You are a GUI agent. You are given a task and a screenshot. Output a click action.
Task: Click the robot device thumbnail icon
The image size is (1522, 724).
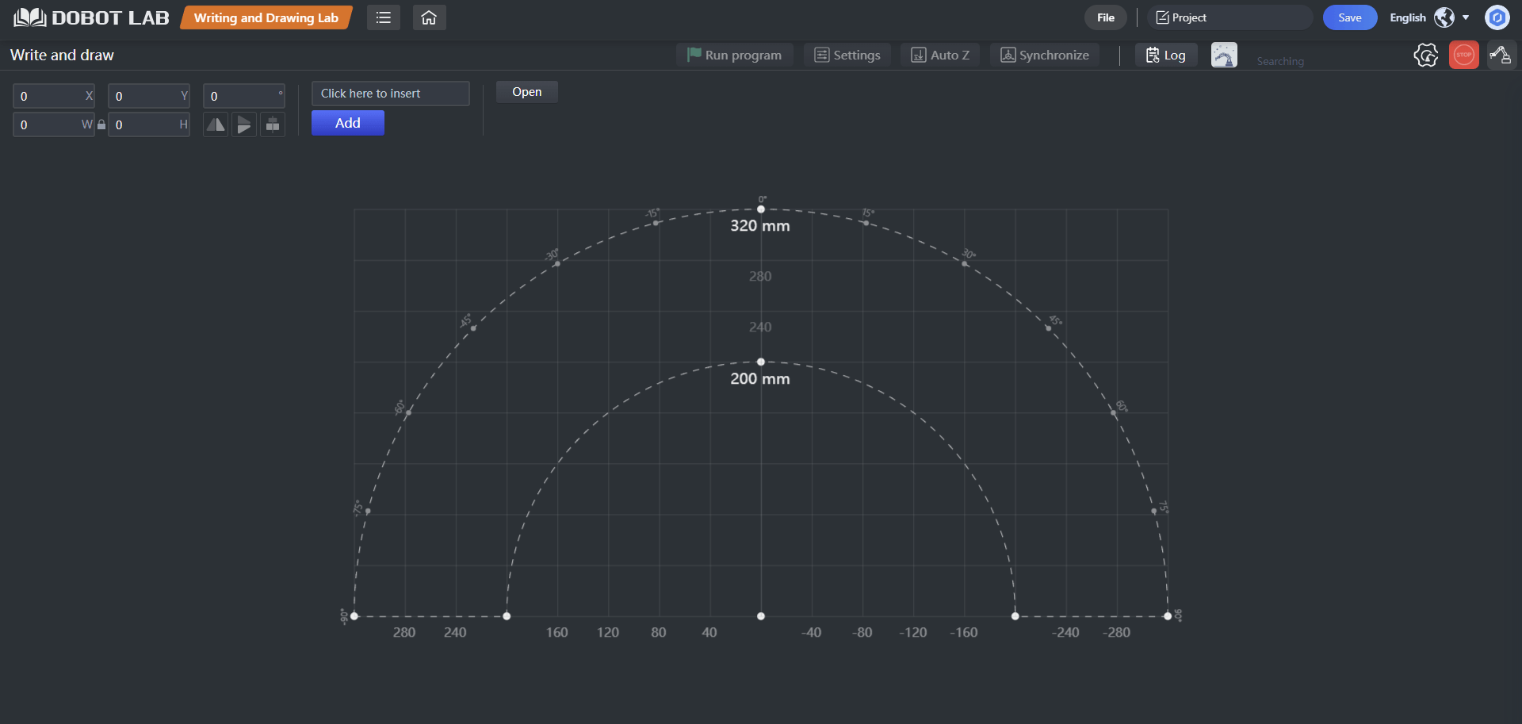pyautogui.click(x=1224, y=56)
